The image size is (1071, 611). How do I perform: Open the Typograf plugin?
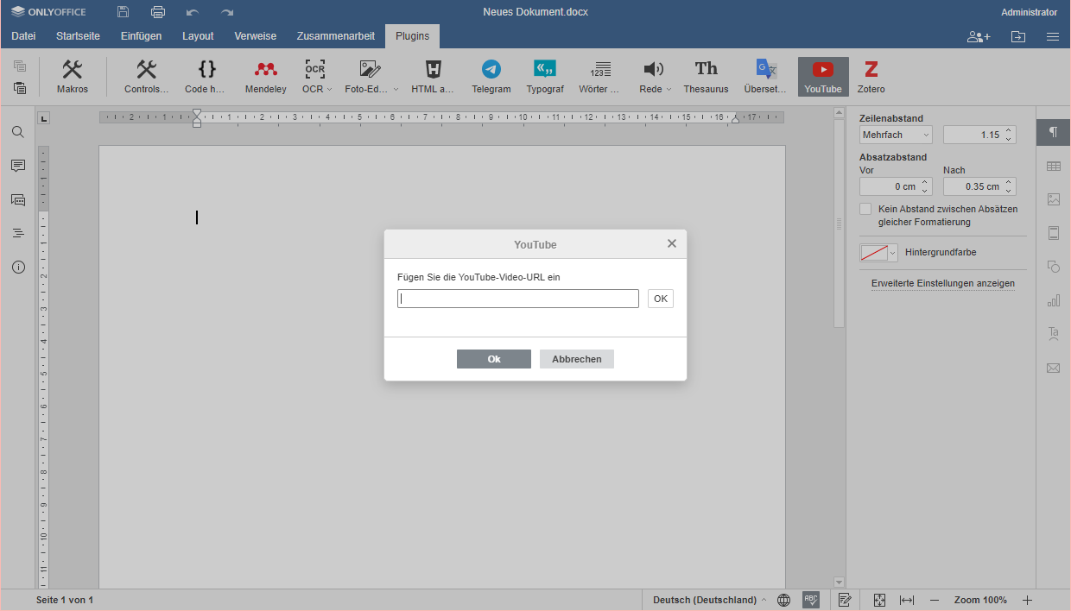pos(544,76)
